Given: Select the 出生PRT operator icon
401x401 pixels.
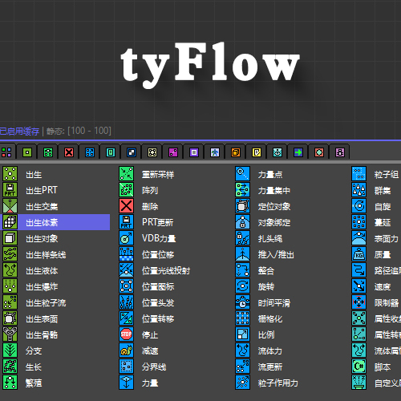Looking at the screenshot, I should (x=10, y=189).
